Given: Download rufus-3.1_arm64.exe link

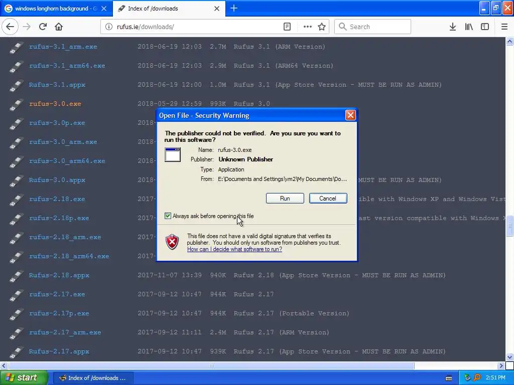Looking at the screenshot, I should point(67,66).
